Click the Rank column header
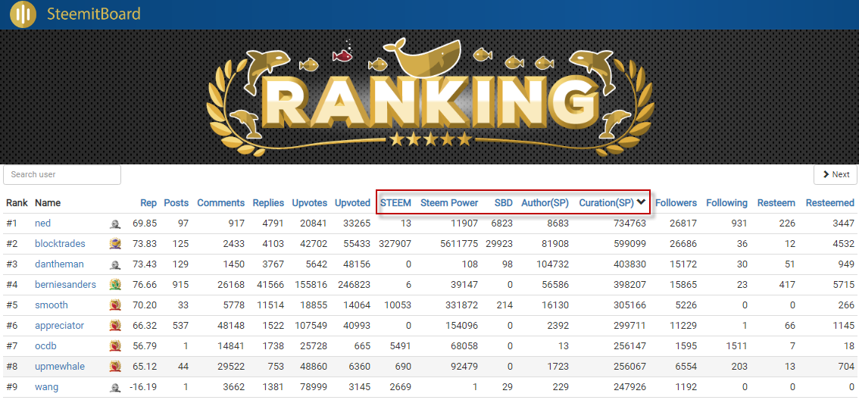 [x=17, y=203]
